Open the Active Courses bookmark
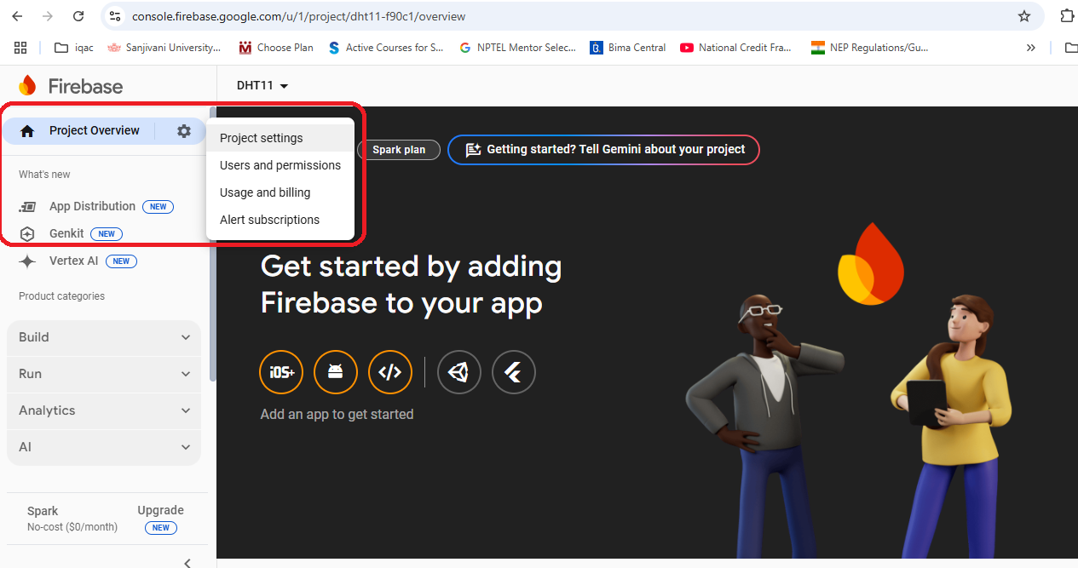 click(x=386, y=48)
